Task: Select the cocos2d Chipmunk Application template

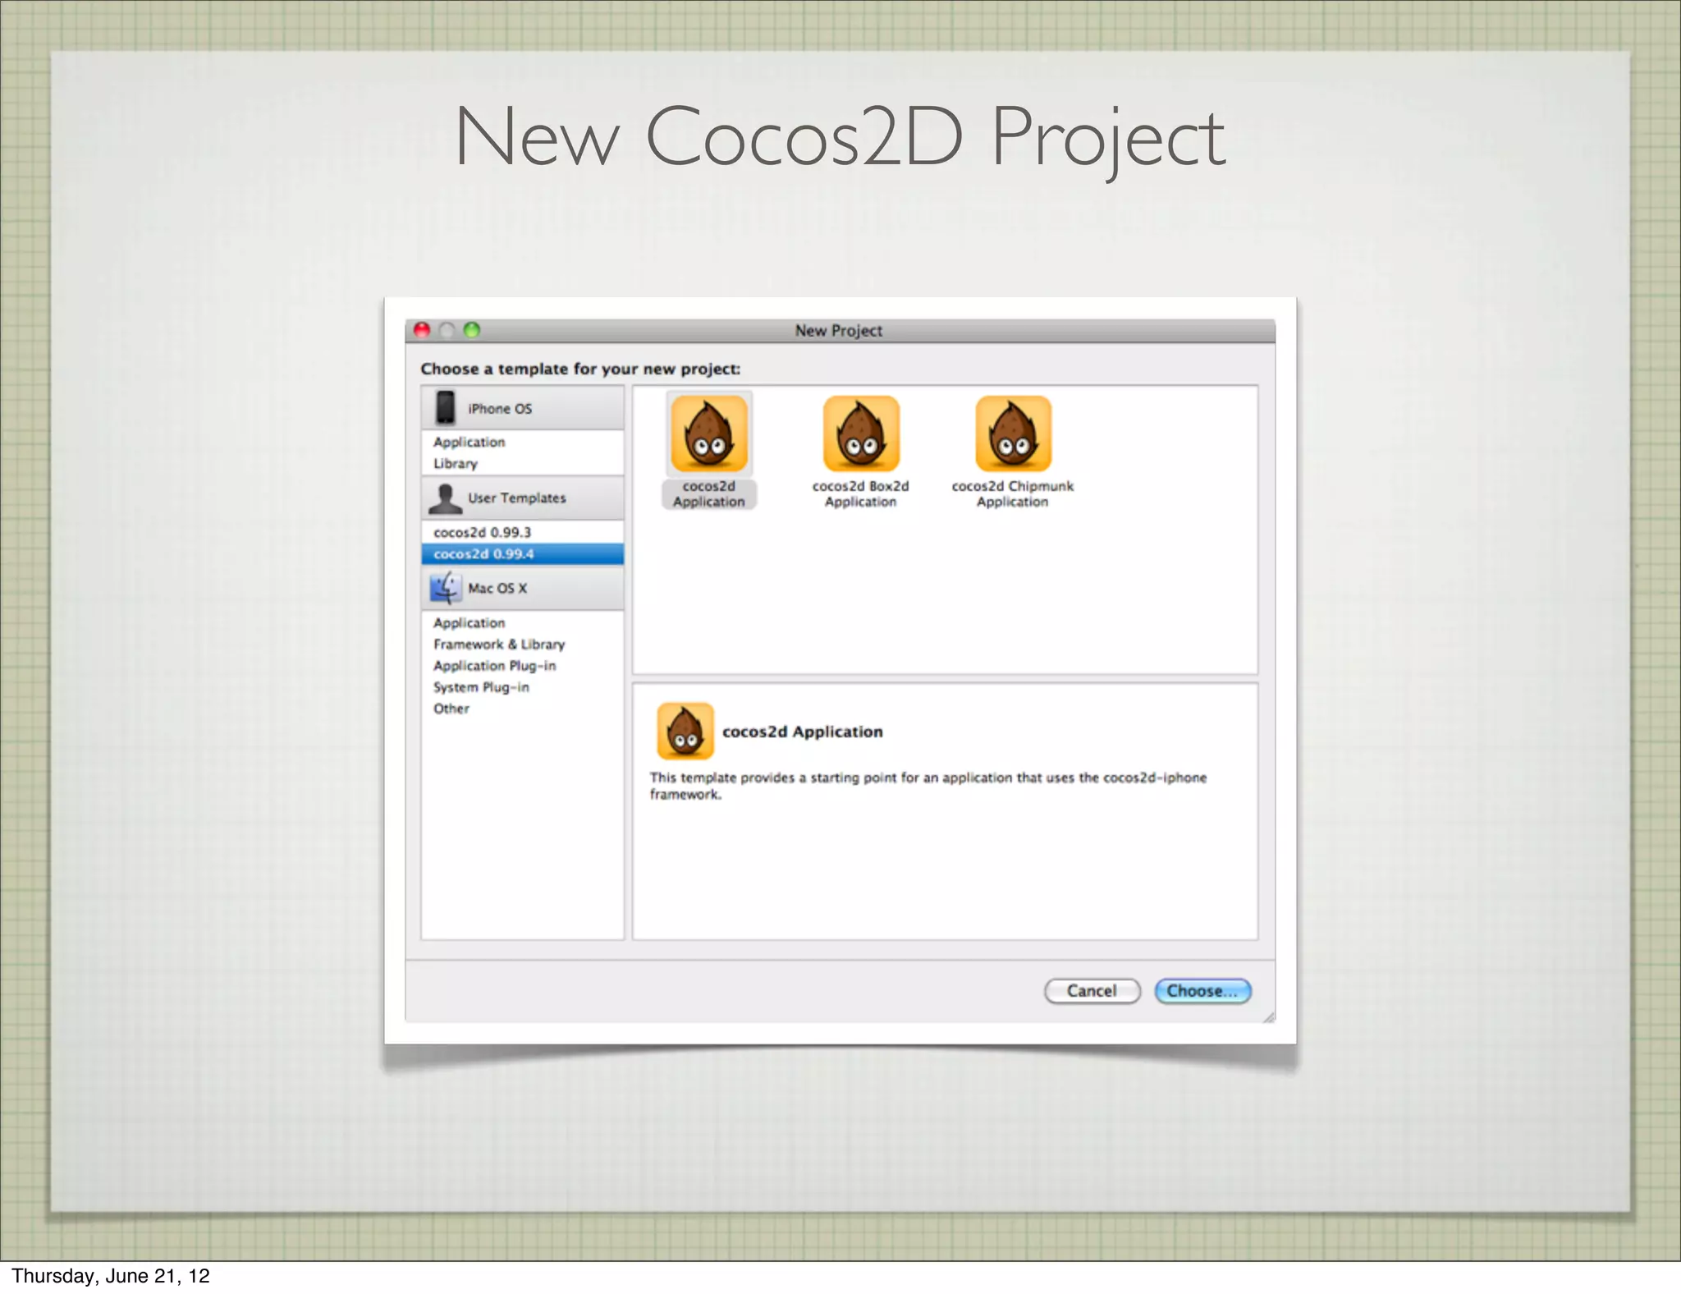Action: click(1013, 451)
